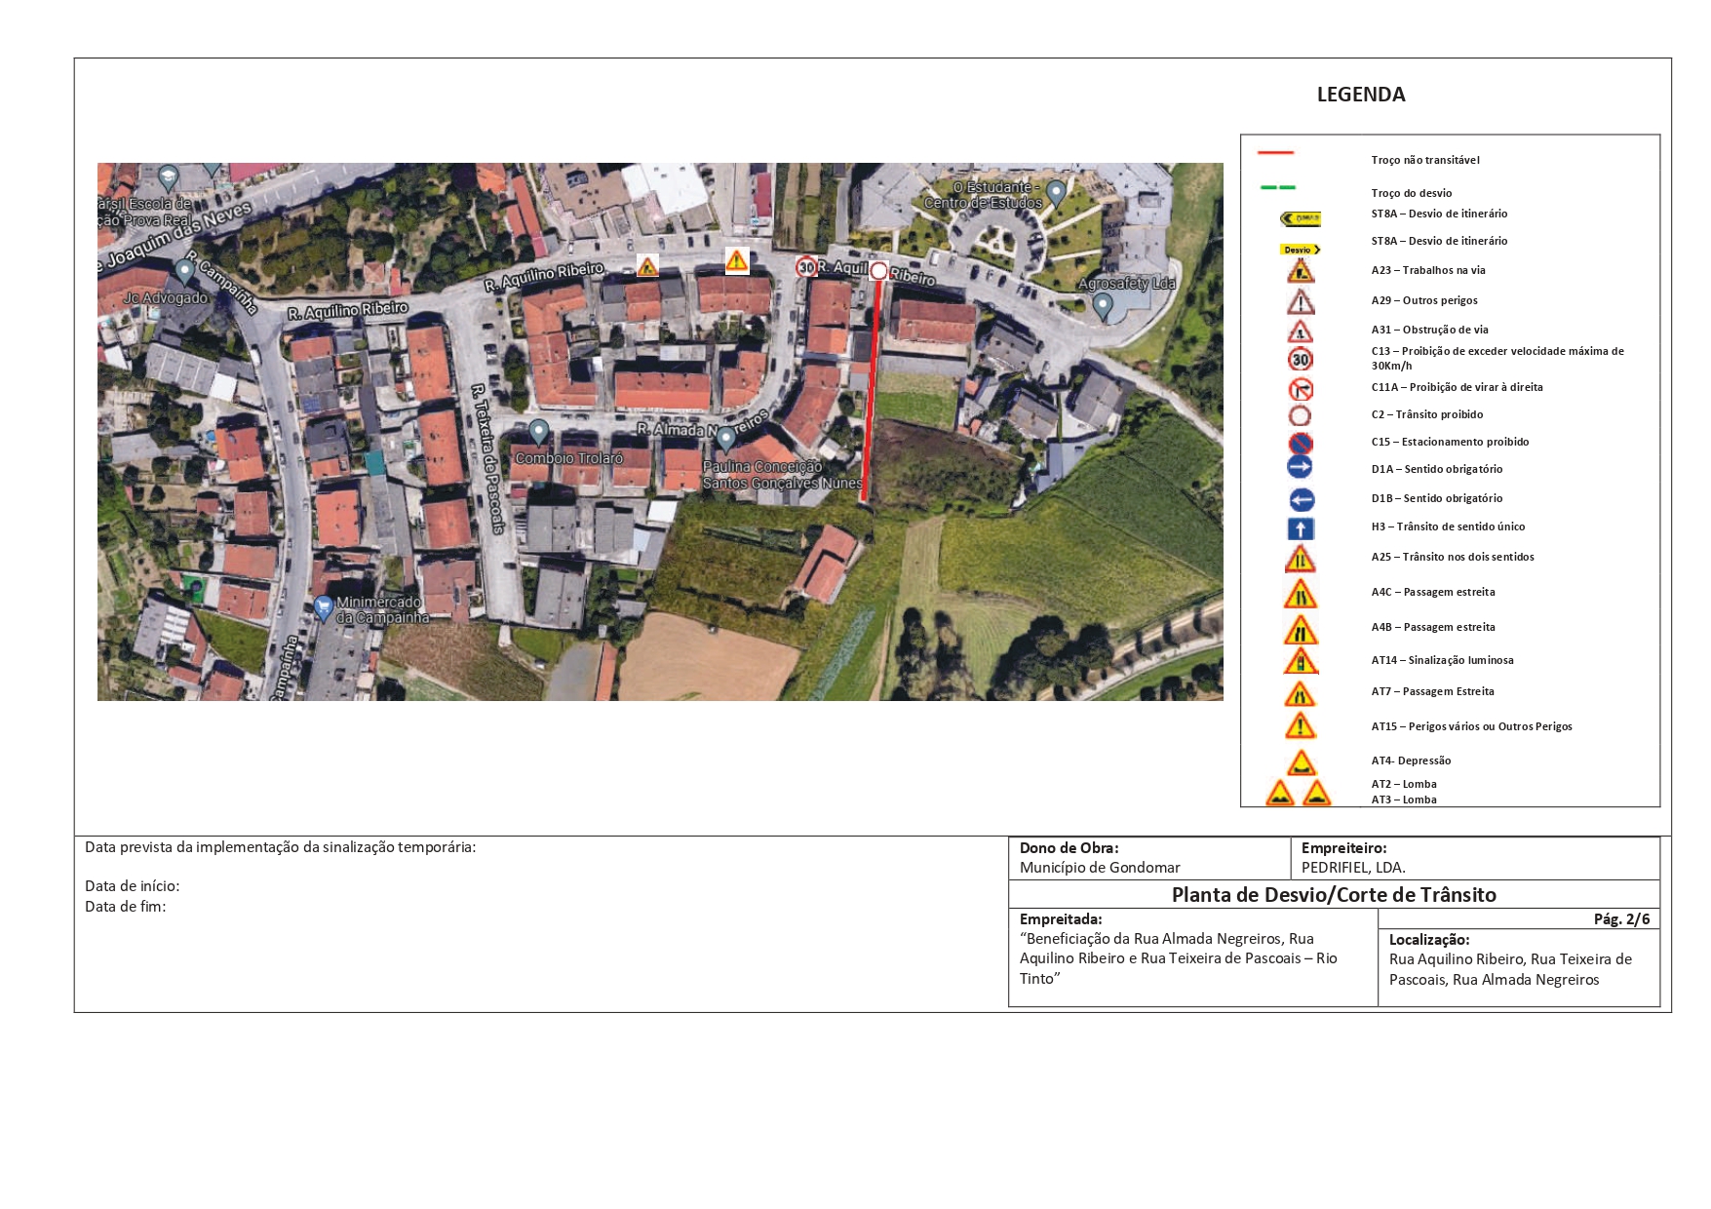1711x1209 pixels.
Task: Click the yellow left-pointing detour arrow sign
Action: [x=1301, y=219]
